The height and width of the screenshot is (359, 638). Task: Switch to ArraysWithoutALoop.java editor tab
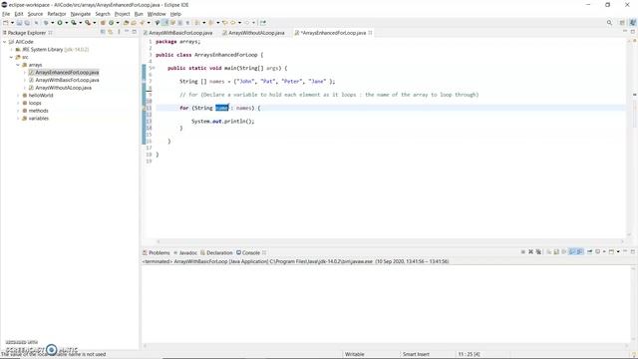click(253, 33)
